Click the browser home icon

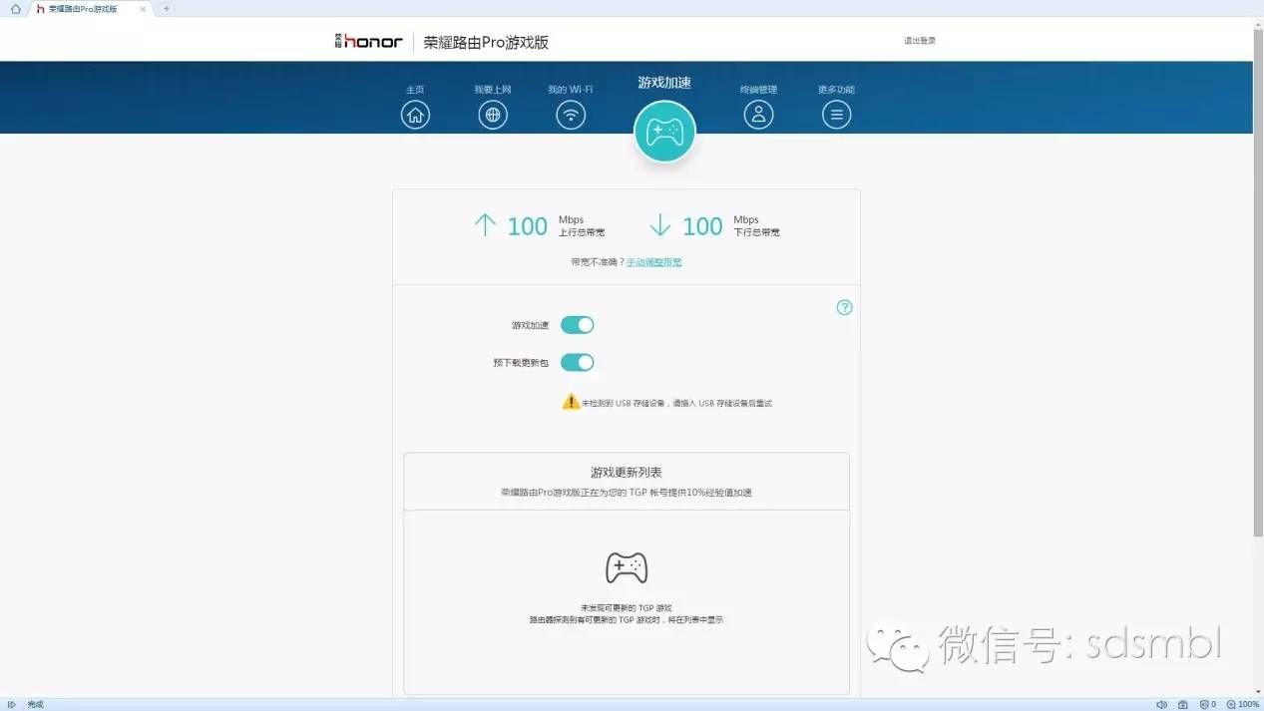tap(15, 9)
